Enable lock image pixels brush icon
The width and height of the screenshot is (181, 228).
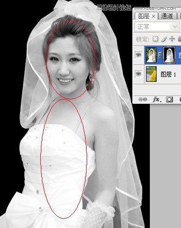[164, 39]
